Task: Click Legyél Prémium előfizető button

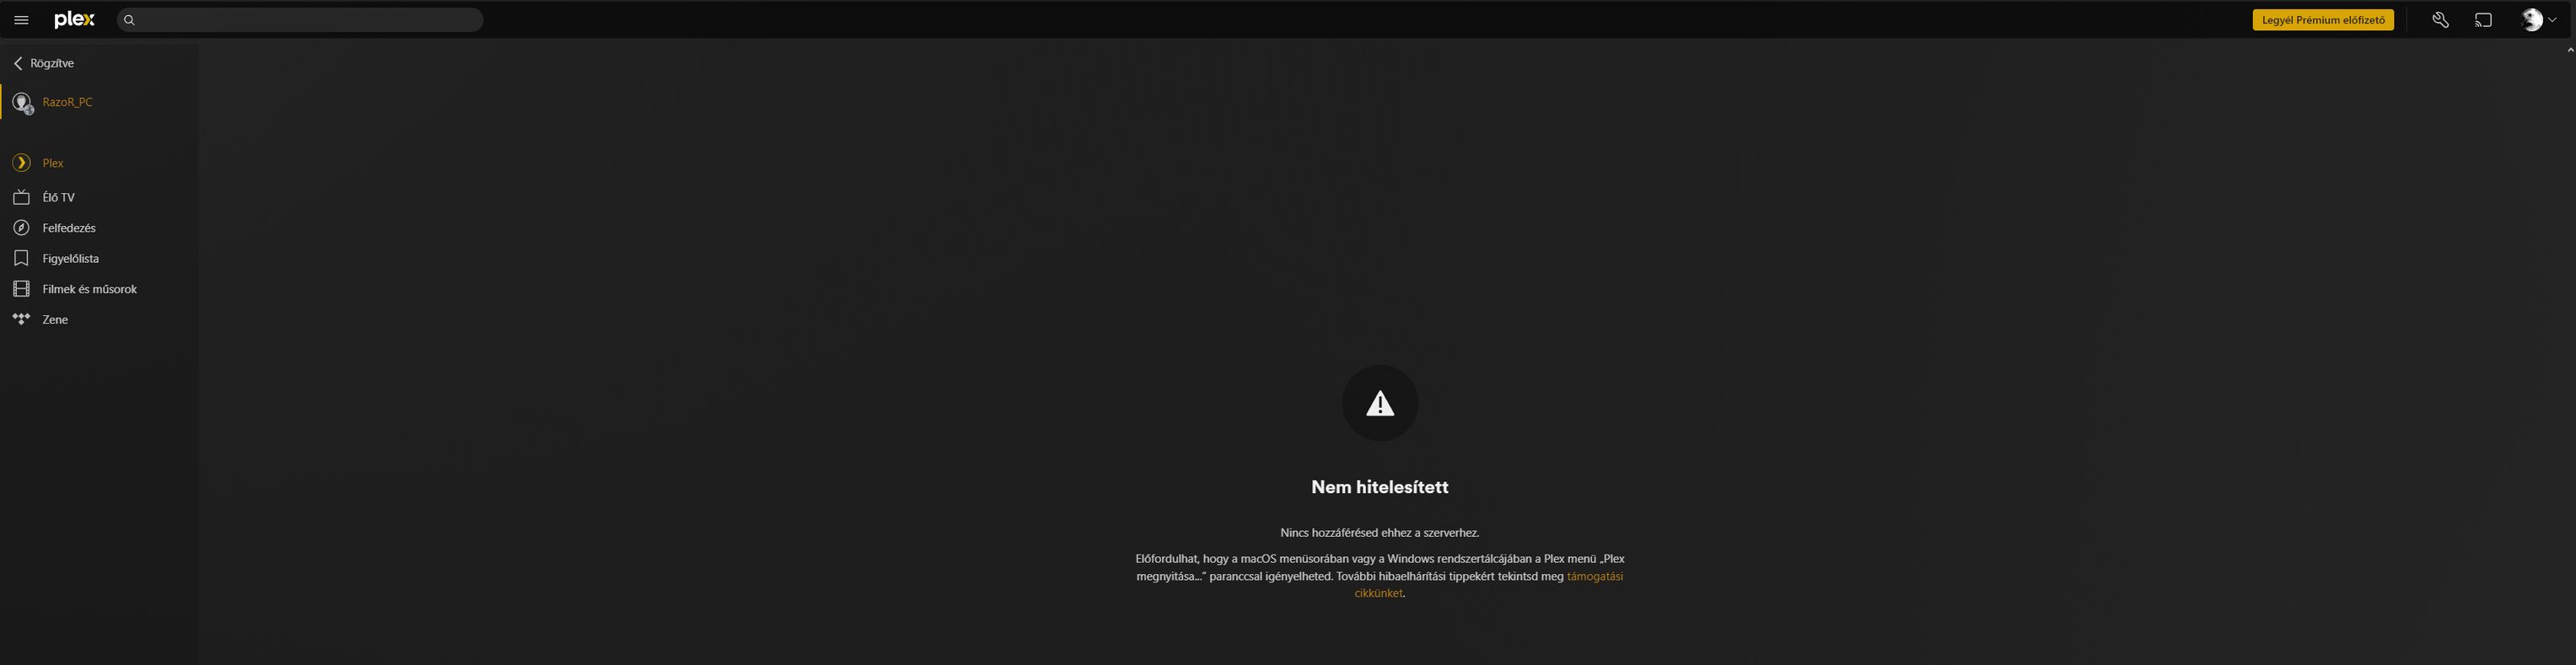Action: pos(2323,20)
